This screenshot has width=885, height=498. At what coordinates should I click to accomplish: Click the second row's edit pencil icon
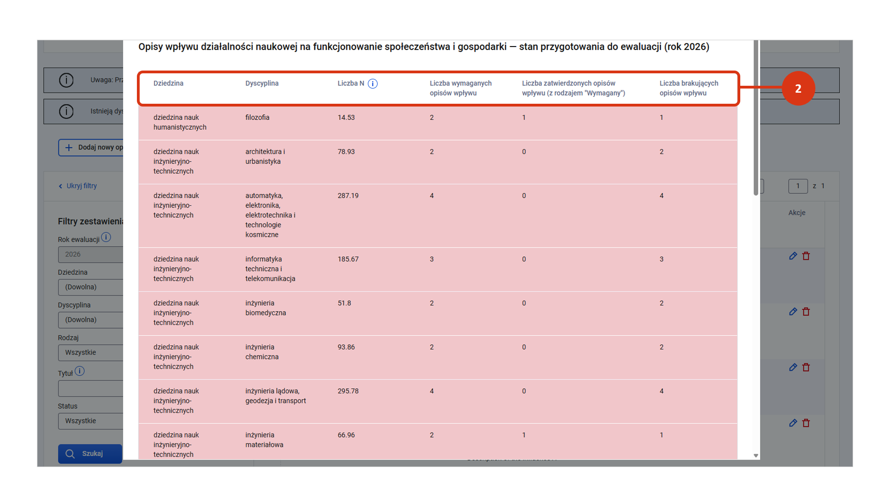click(x=793, y=312)
